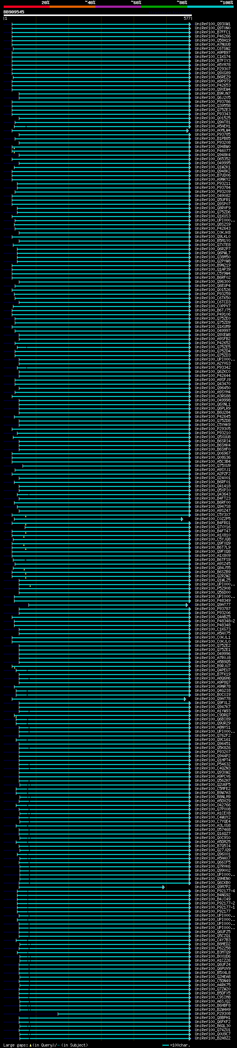Select hit UniRef100_P93785
237x1048 pixels.
click(213, 134)
